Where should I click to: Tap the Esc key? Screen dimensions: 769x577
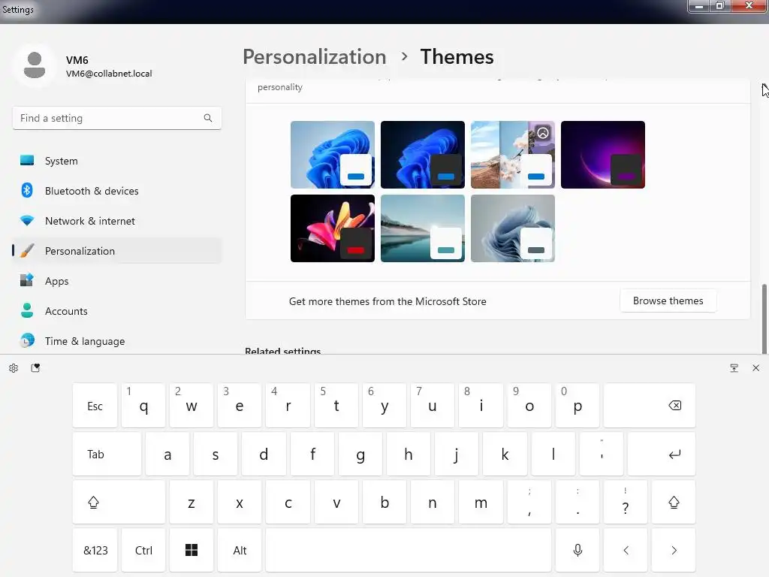[95, 405]
